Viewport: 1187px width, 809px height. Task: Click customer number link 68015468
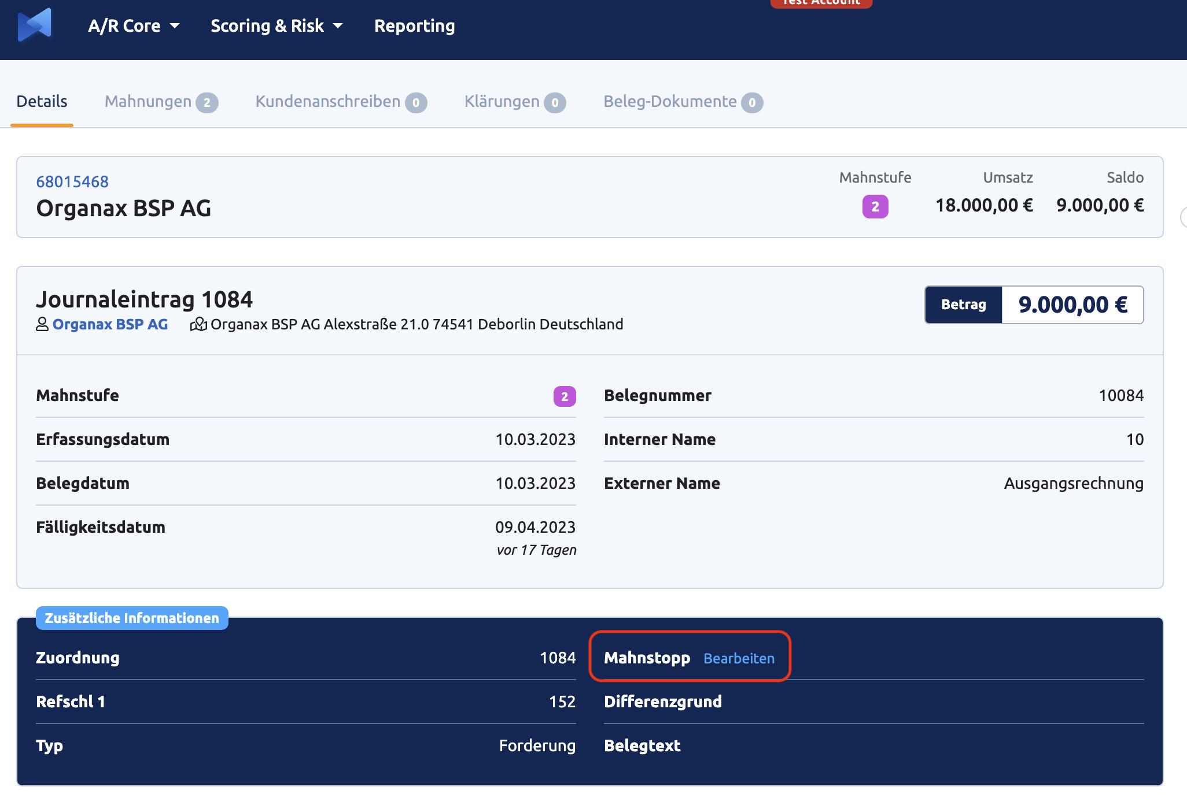click(72, 182)
